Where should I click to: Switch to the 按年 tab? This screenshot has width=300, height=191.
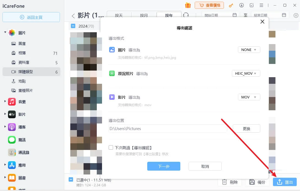pyautogui.click(x=169, y=15)
